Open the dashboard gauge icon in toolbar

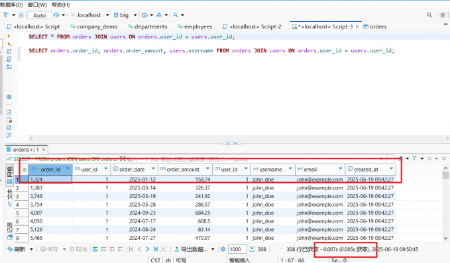tap(144, 15)
